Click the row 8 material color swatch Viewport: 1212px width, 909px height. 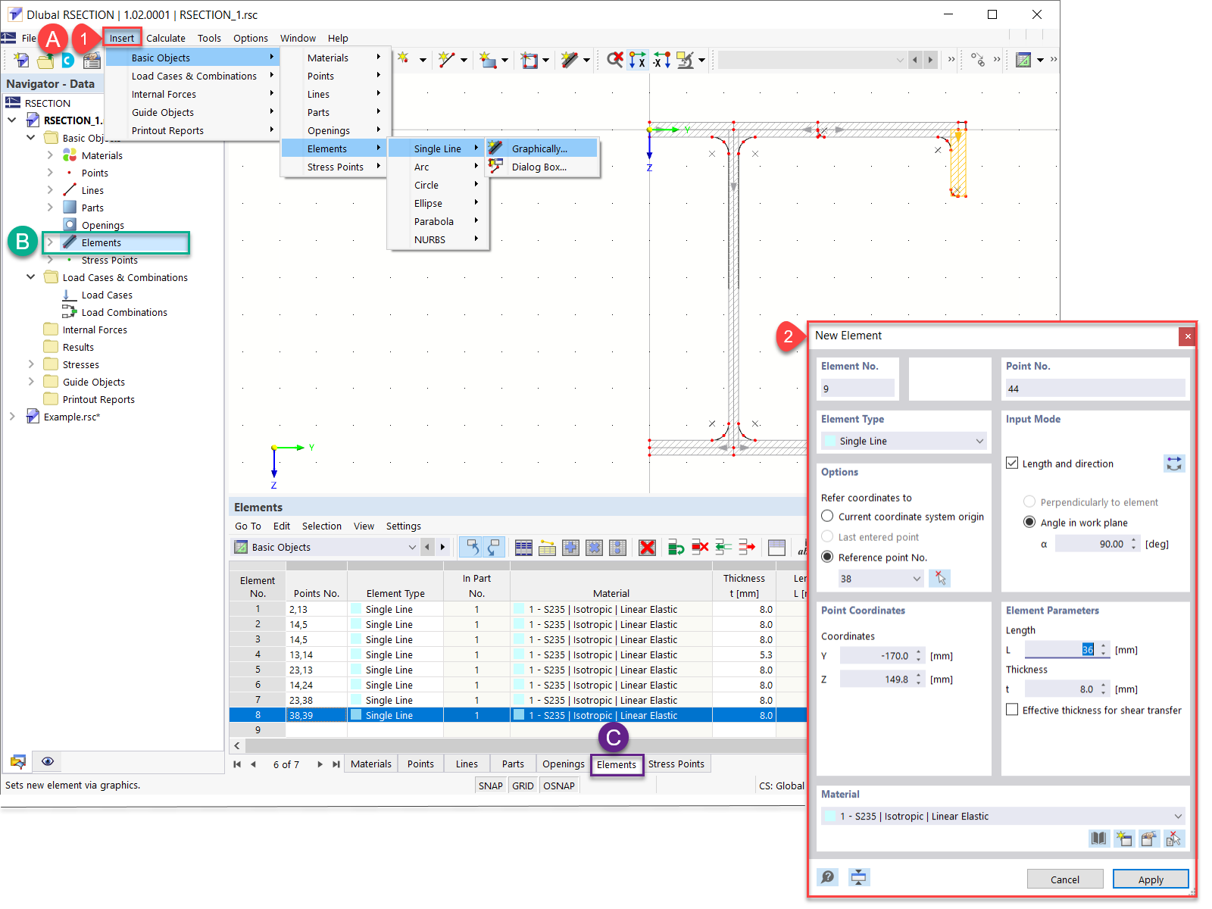(519, 715)
